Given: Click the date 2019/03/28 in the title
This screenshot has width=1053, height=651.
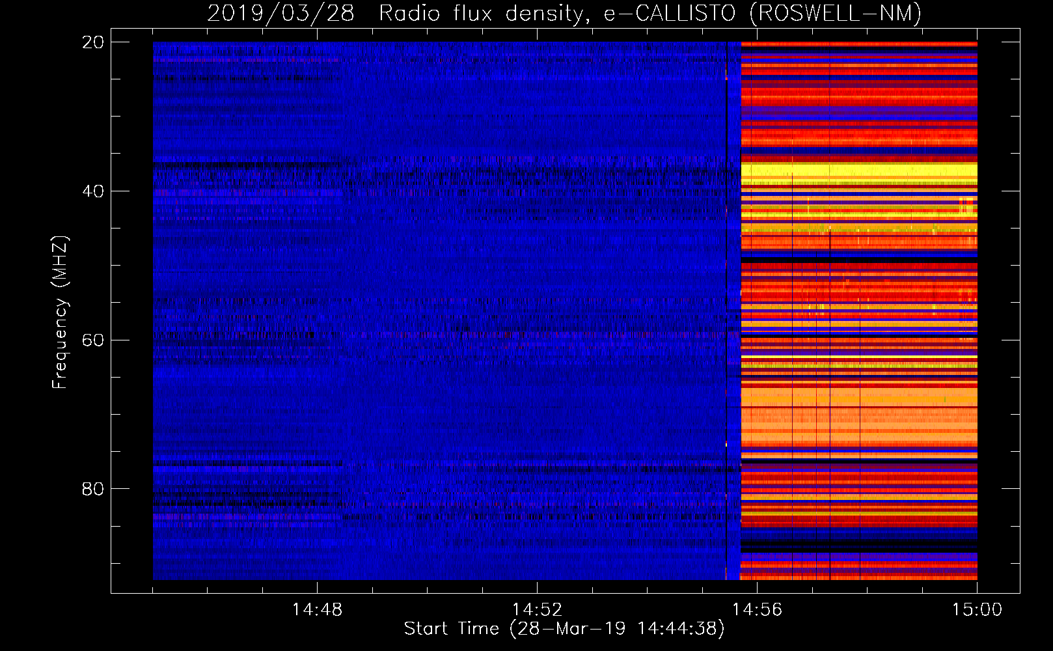Looking at the screenshot, I should tap(280, 14).
